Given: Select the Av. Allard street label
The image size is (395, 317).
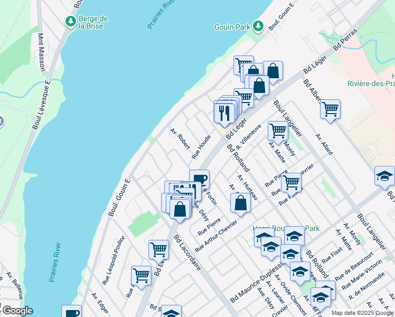Looking at the screenshot, I should 324,144.
